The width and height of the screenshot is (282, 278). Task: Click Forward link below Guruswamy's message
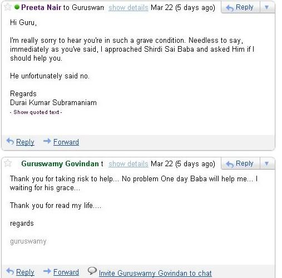[x=66, y=272]
